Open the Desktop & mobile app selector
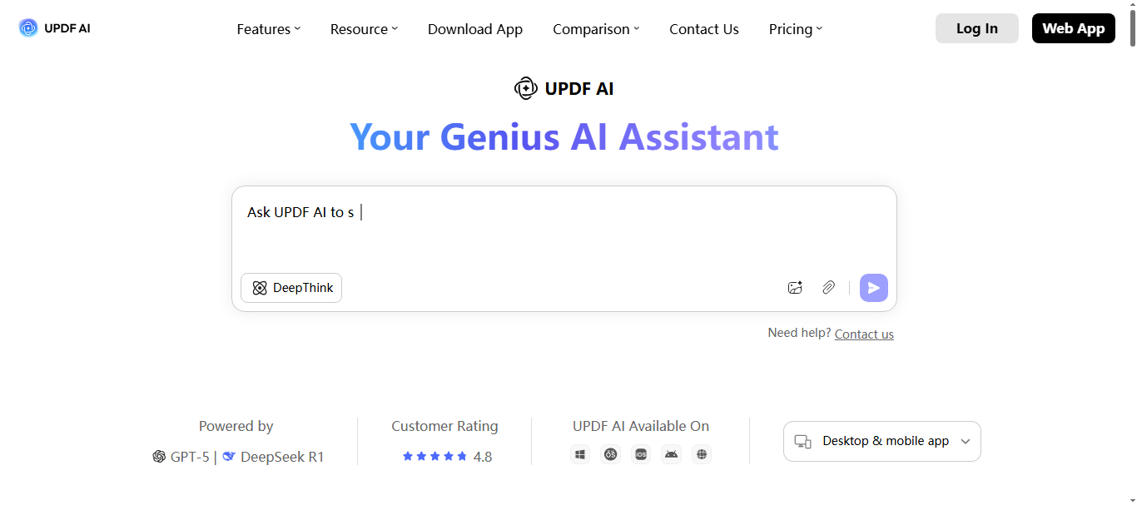 click(x=881, y=441)
